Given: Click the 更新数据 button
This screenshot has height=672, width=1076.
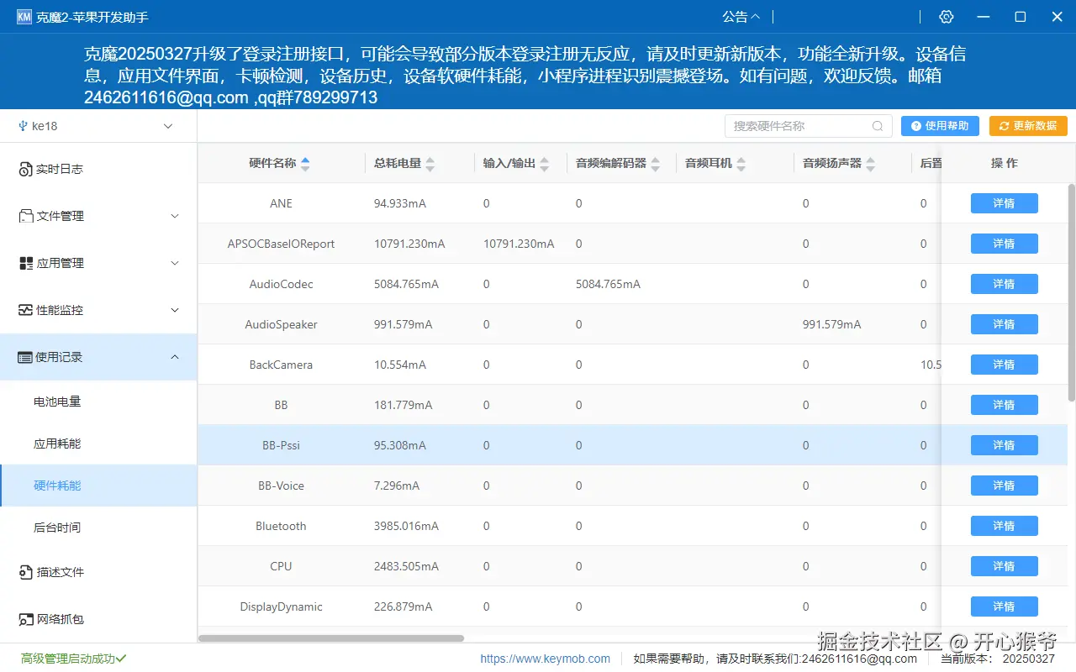Looking at the screenshot, I should pos(1028,126).
